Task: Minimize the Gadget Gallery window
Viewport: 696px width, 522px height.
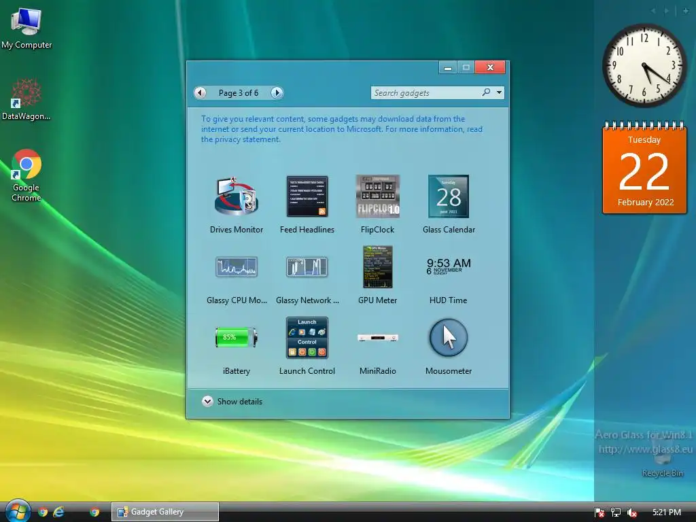Action: tap(448, 67)
